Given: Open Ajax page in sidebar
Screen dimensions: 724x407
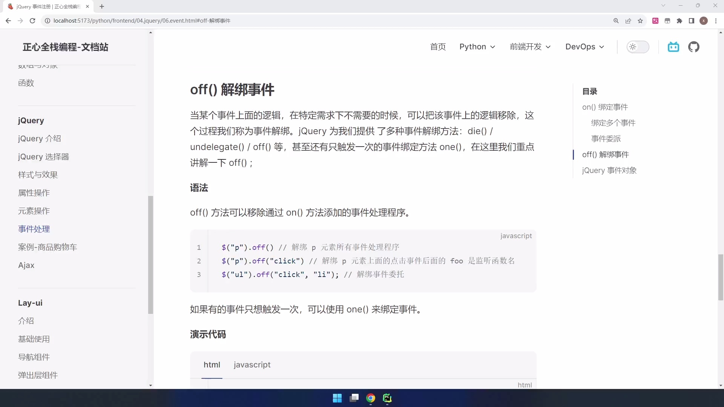Looking at the screenshot, I should 26,265.
